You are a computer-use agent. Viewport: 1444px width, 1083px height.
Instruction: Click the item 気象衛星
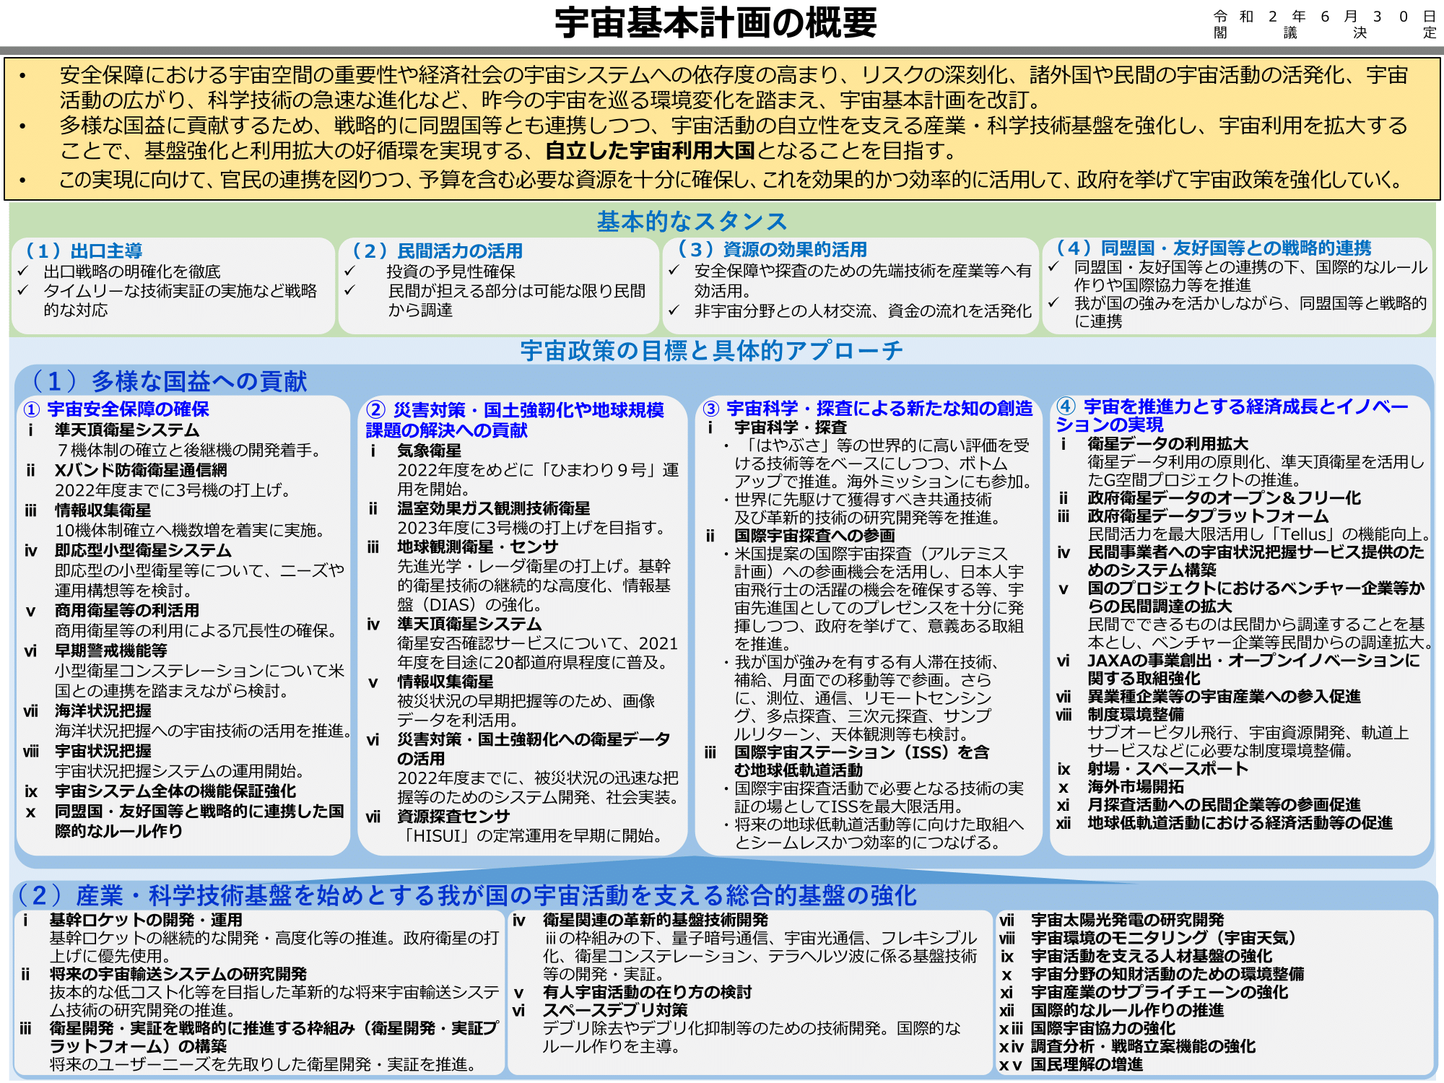click(429, 451)
